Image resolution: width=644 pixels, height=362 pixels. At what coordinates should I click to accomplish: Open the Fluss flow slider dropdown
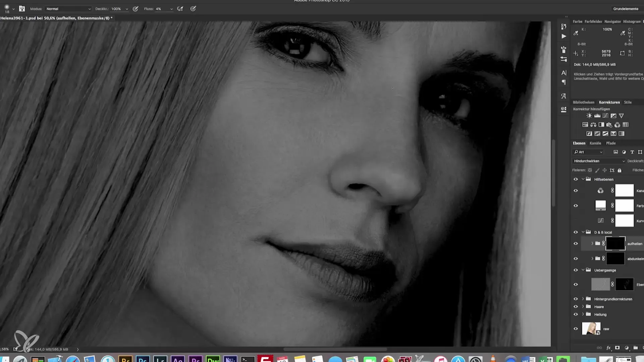point(171,9)
